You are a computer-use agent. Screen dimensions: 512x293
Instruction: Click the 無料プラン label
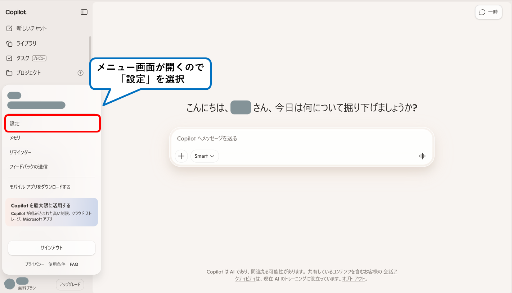pos(27,288)
